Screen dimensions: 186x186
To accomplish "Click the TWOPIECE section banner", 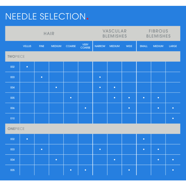I will click(93, 56).
